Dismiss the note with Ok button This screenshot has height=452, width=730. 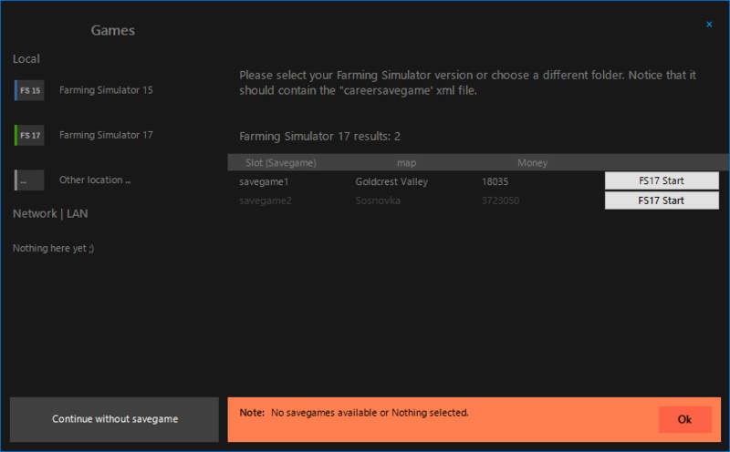[x=684, y=419]
